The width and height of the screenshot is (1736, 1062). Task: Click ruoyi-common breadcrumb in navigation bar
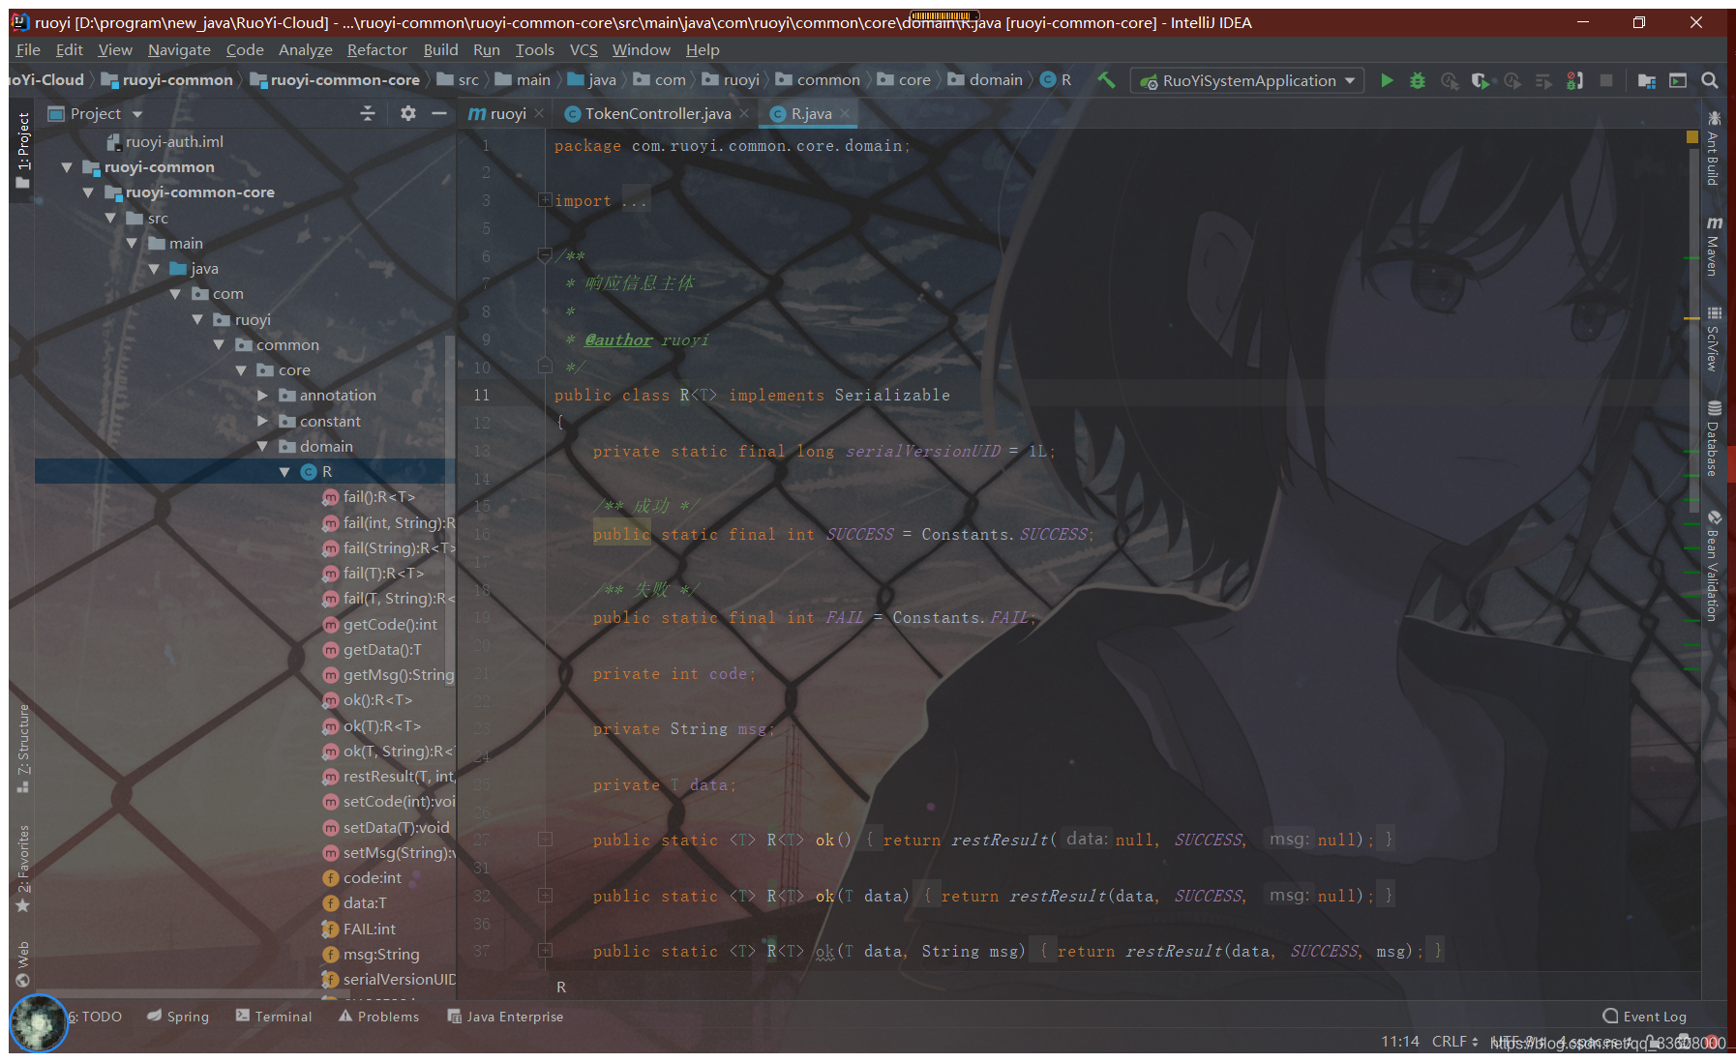pyautogui.click(x=166, y=80)
